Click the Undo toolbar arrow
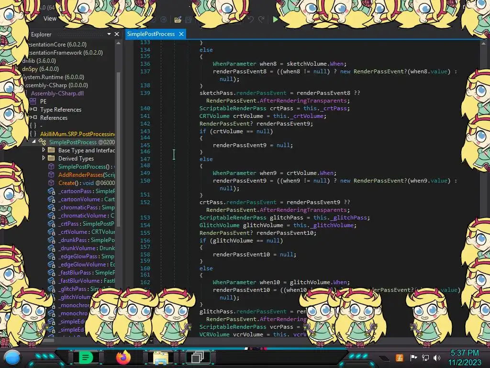490x368 pixels. coord(251,19)
